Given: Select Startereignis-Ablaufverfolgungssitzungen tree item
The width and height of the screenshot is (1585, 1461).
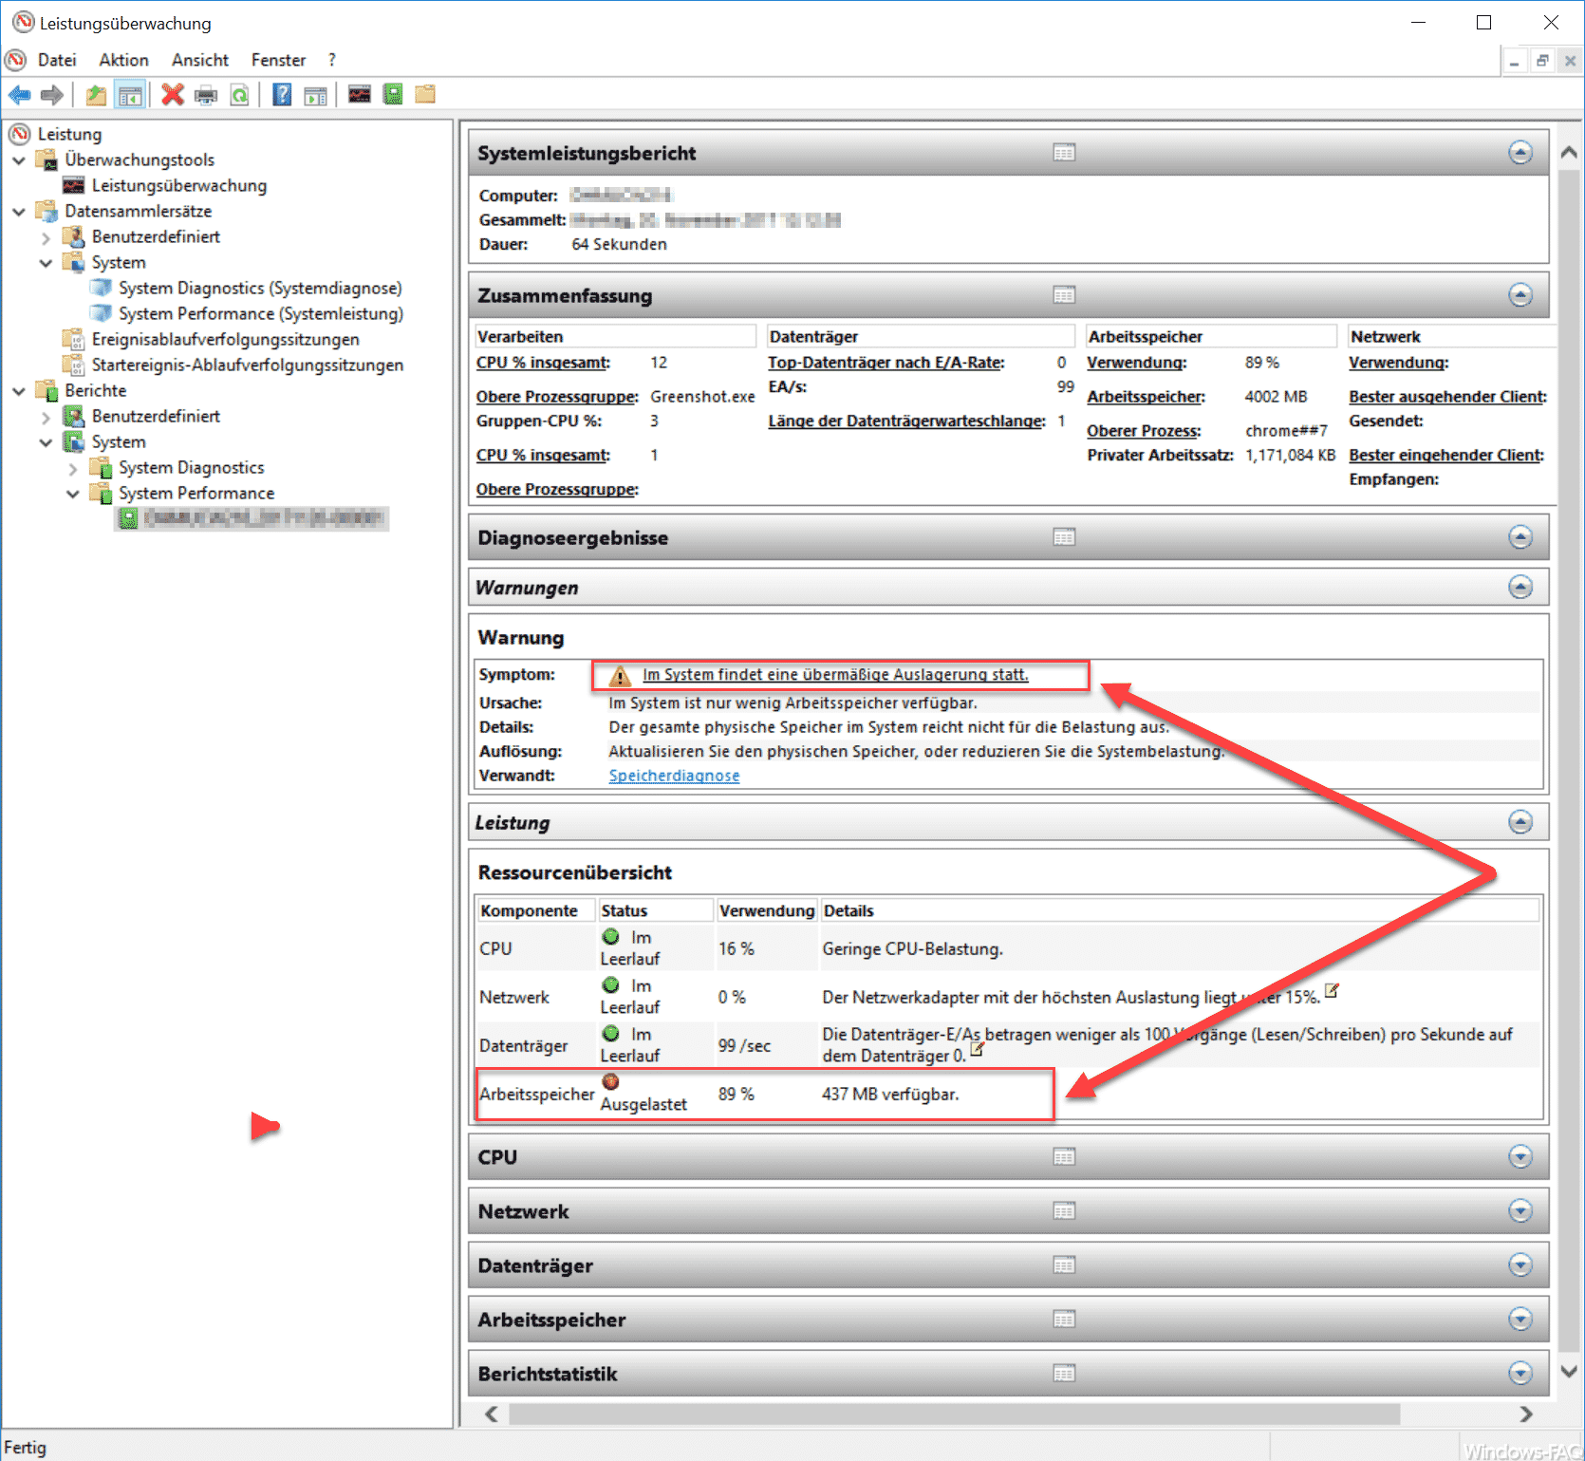Looking at the screenshot, I should pos(247,365).
